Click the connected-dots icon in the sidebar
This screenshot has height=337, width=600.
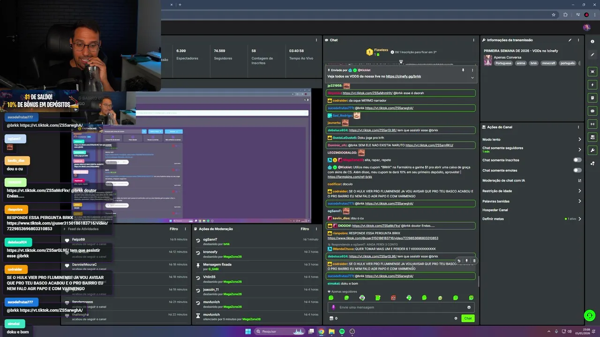point(592,163)
